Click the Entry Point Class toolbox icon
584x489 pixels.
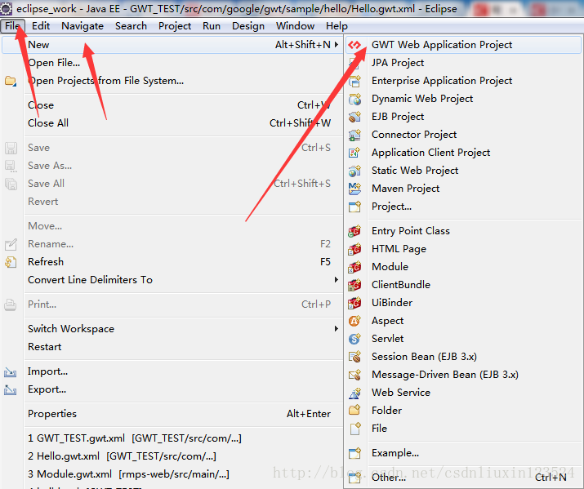point(354,231)
